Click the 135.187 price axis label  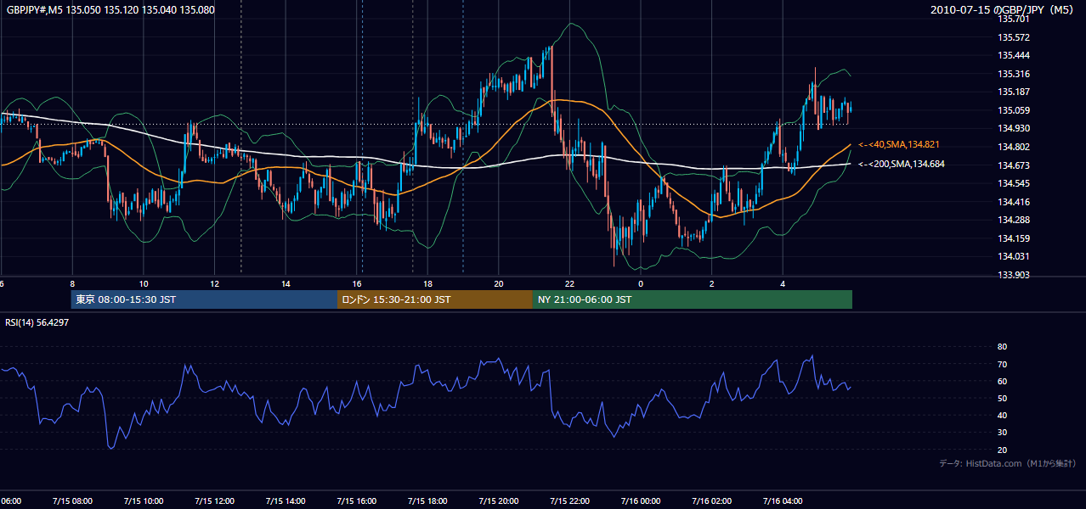coord(1014,92)
